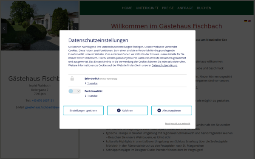Click the lock icon next to Erforderlich
The image size is (255, 159).
point(72,78)
